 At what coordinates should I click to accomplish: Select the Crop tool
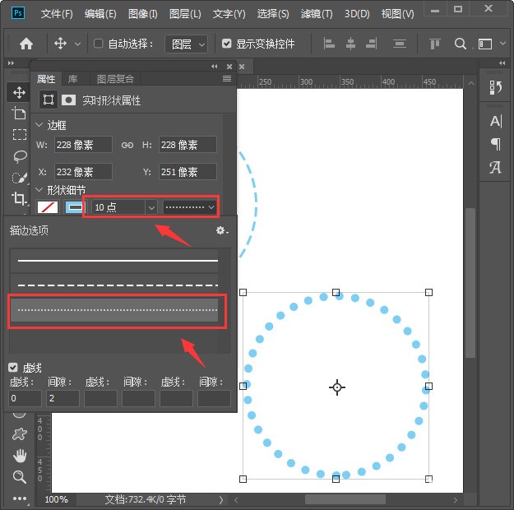19,198
